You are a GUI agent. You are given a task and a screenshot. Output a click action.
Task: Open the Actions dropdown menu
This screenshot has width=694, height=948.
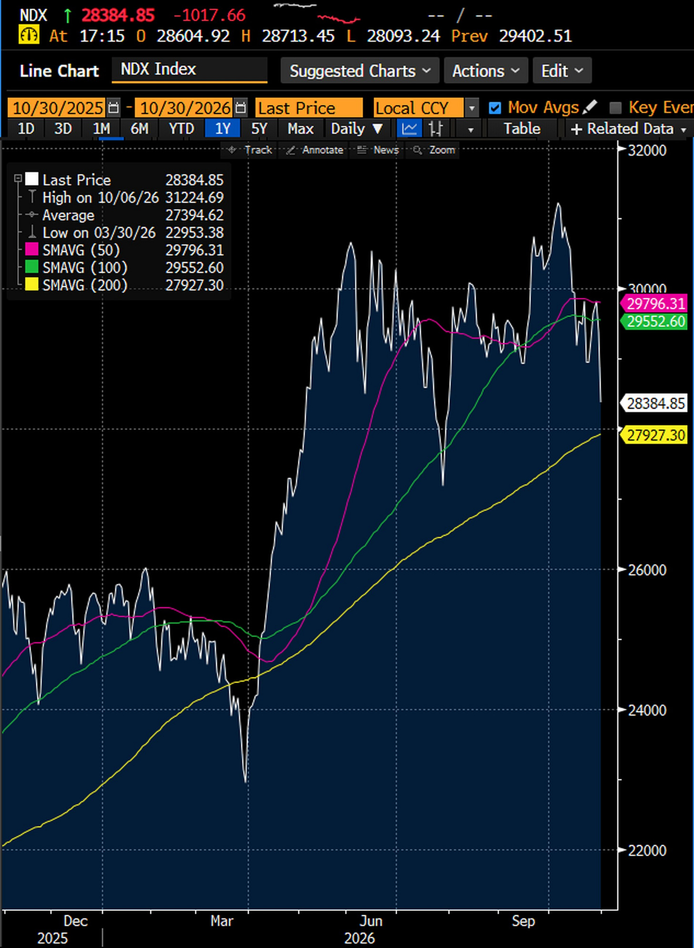pyautogui.click(x=486, y=71)
